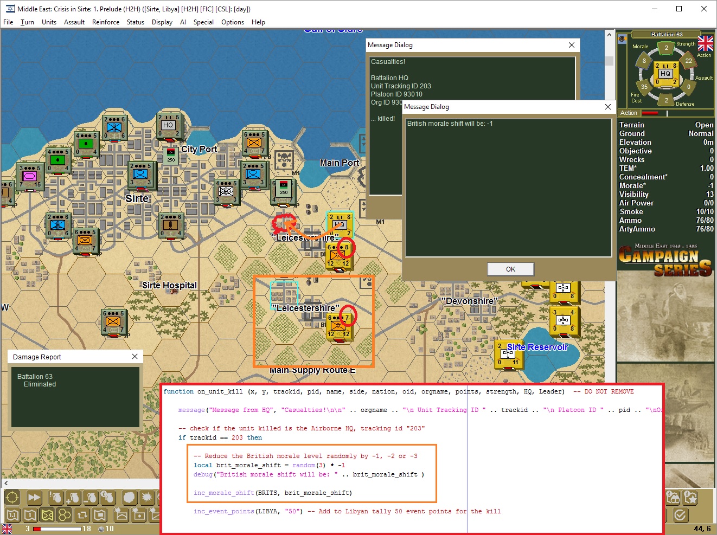717x535 pixels.
Task: Click the star info icon
Action: pyautogui.click(x=690, y=497)
